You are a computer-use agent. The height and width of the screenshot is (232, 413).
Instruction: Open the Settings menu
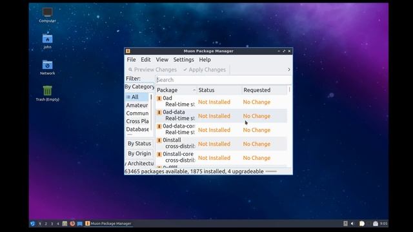183,60
